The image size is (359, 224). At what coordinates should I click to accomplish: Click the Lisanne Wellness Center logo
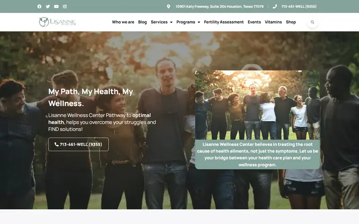coord(57,22)
